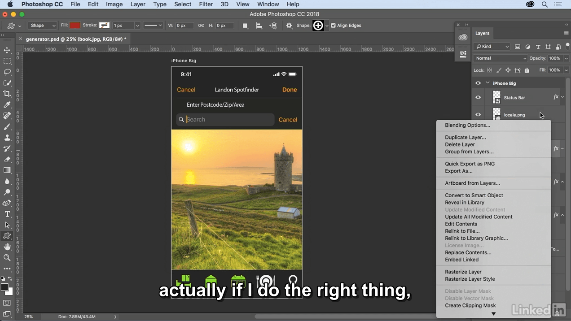This screenshot has height=321, width=571.
Task: Click the shape width input field
Action: (184, 26)
